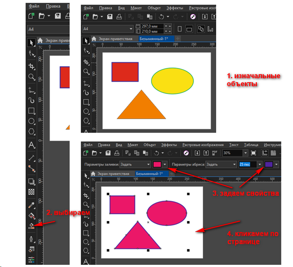Expand the outline width dropdown beside 25 пкс

(260, 165)
